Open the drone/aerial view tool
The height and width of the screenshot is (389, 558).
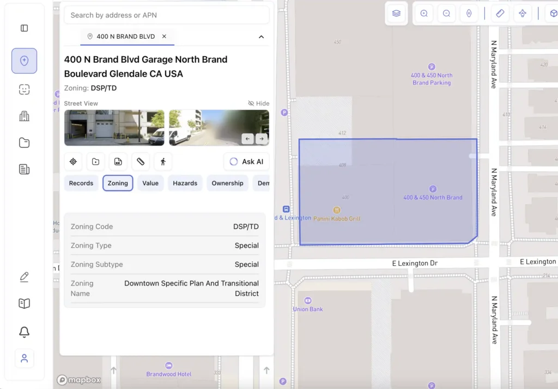click(x=523, y=13)
